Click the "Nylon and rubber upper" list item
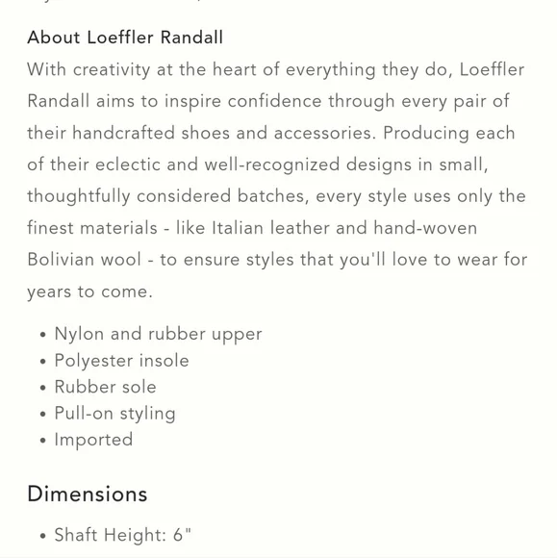The width and height of the screenshot is (557, 558). 158,335
